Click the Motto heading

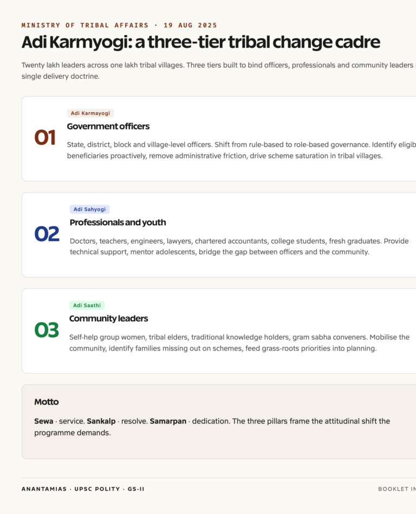tap(47, 402)
